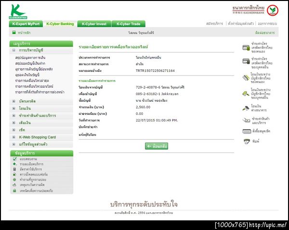Collapse the การบริหารบัญชี section

click(14, 50)
